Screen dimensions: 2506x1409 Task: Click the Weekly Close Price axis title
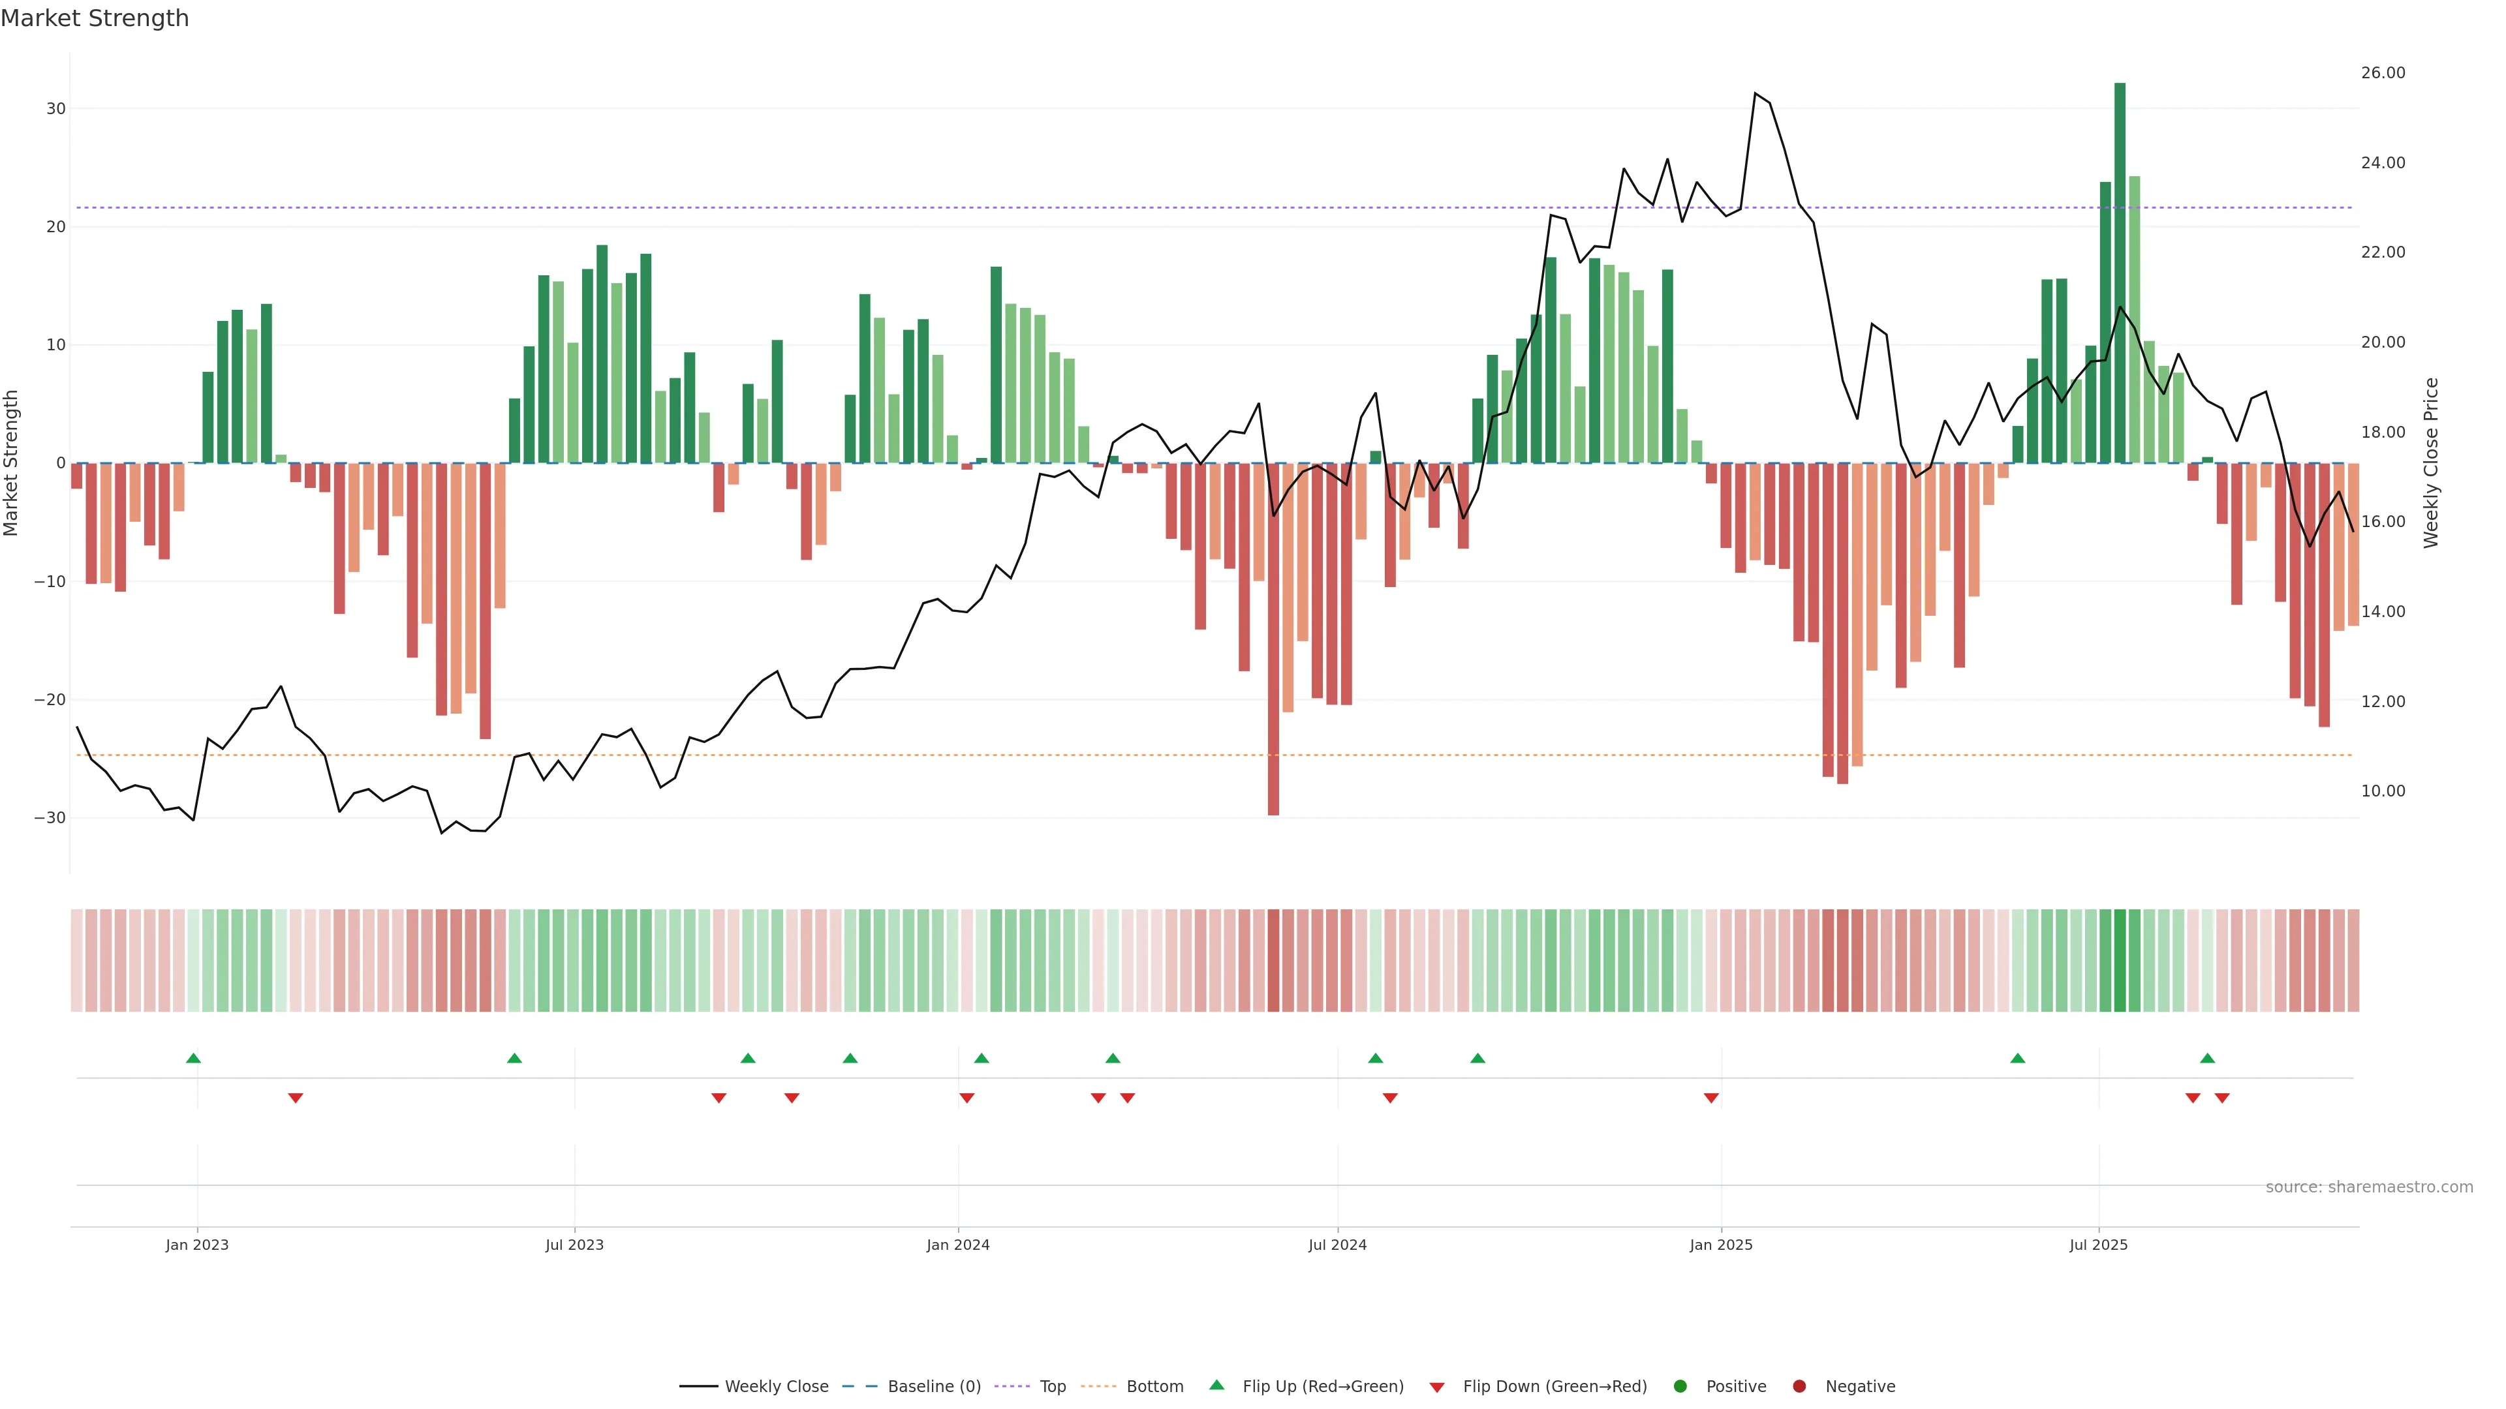coord(2431,463)
